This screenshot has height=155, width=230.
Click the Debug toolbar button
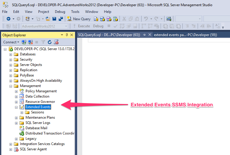[x=98, y=26]
